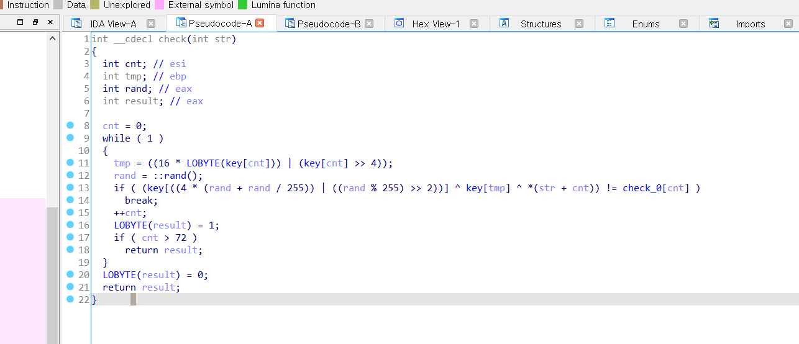799x344 pixels.
Task: Switch to the IDA View-A tab
Action: point(114,24)
